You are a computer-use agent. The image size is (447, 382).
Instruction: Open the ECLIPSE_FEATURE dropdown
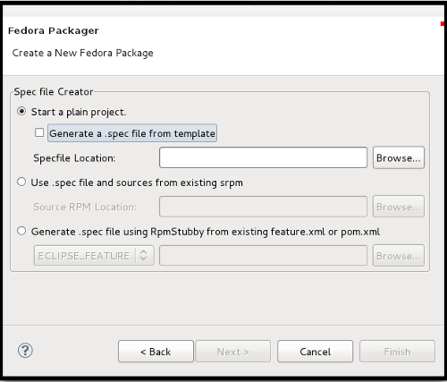[94, 255]
